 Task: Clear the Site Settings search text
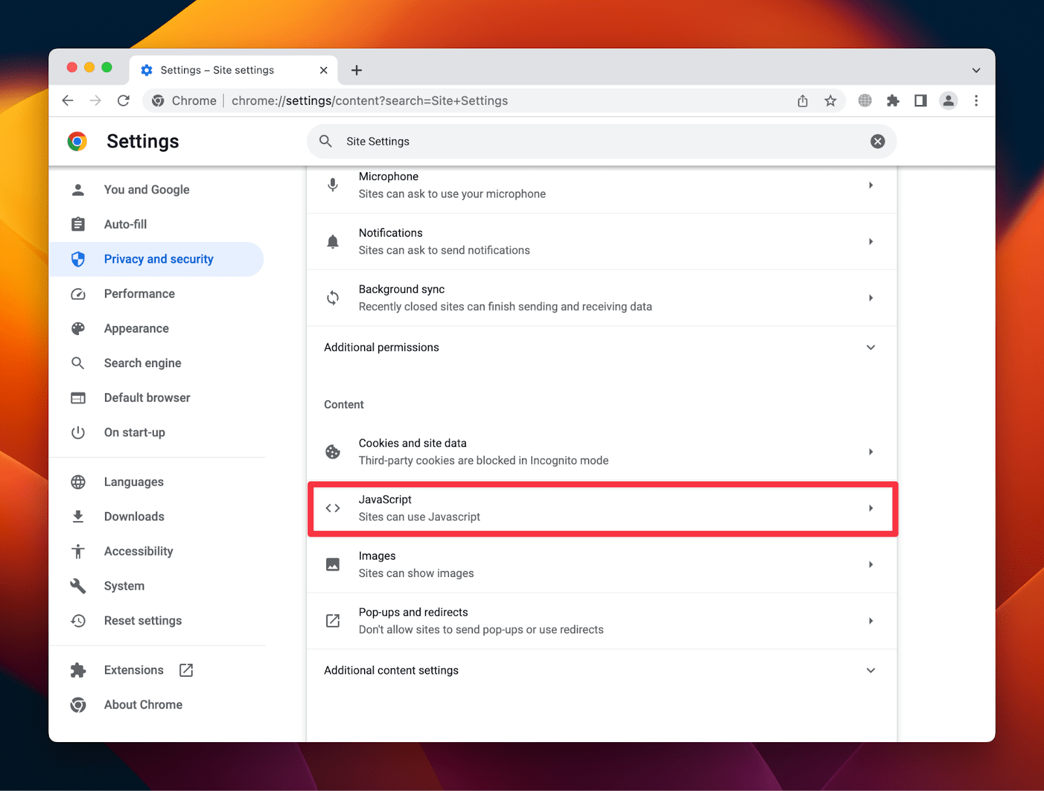(878, 142)
